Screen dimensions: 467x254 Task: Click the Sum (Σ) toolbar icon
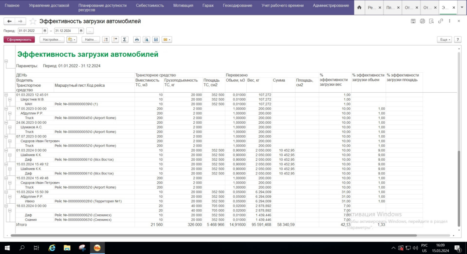[x=125, y=40]
